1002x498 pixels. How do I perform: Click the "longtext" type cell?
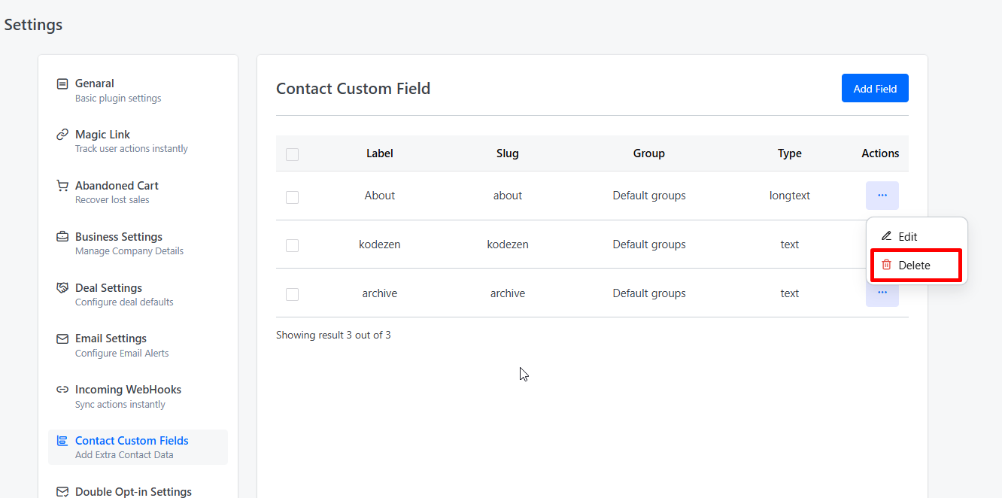pyautogui.click(x=790, y=196)
